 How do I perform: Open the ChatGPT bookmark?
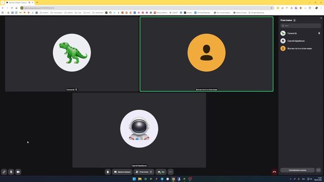tap(174, 13)
